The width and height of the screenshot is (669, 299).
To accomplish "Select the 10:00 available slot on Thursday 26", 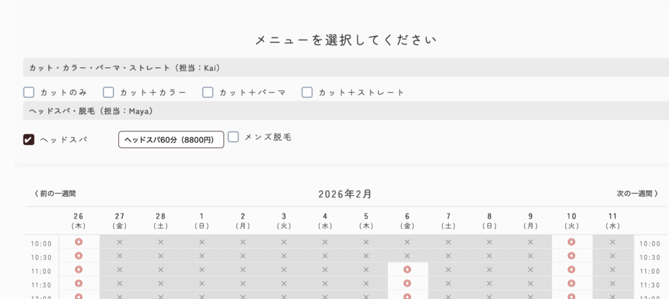I will click(x=78, y=242).
